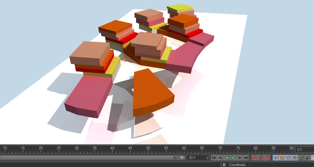Click the preview range slider right handle
Image resolution: width=314 pixels, height=167 pixels.
coord(182,158)
